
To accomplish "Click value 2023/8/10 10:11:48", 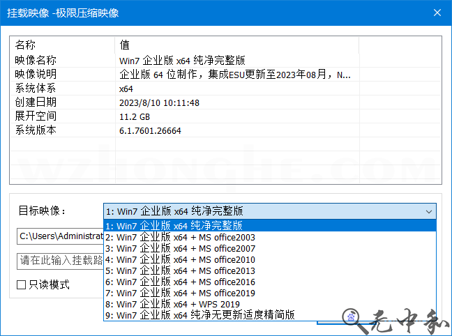I will point(159,103).
